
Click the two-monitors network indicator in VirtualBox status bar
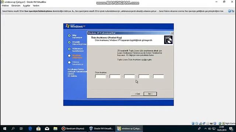204,123
